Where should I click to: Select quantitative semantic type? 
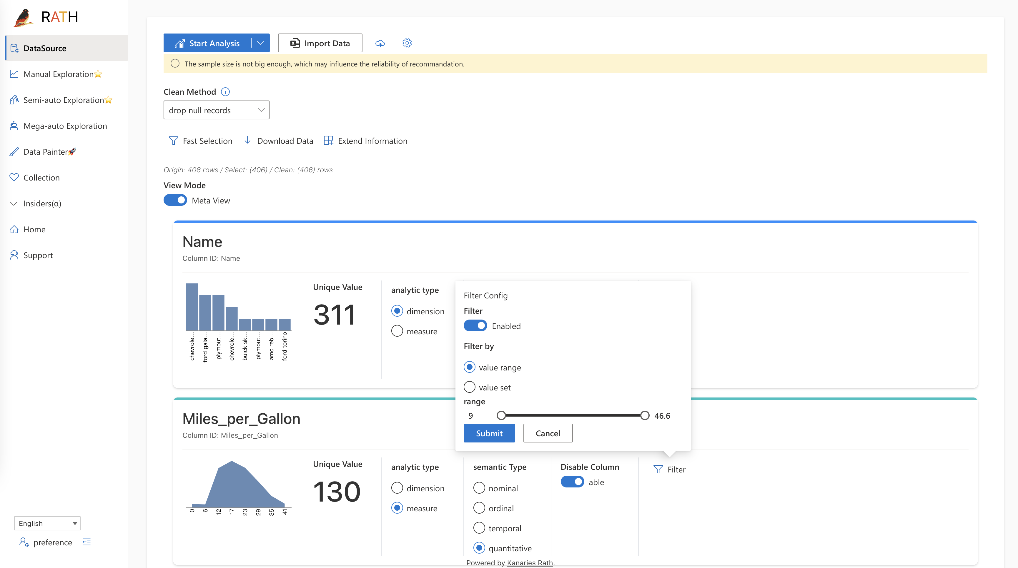point(479,548)
